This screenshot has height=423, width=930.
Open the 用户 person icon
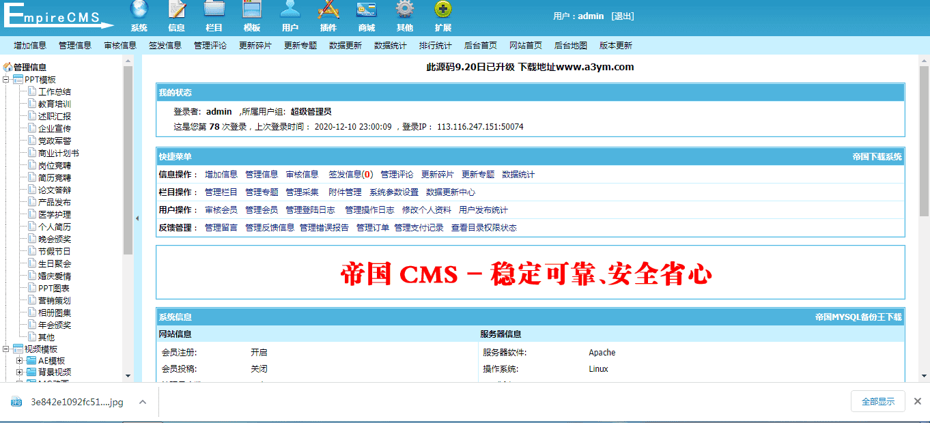pyautogui.click(x=290, y=9)
